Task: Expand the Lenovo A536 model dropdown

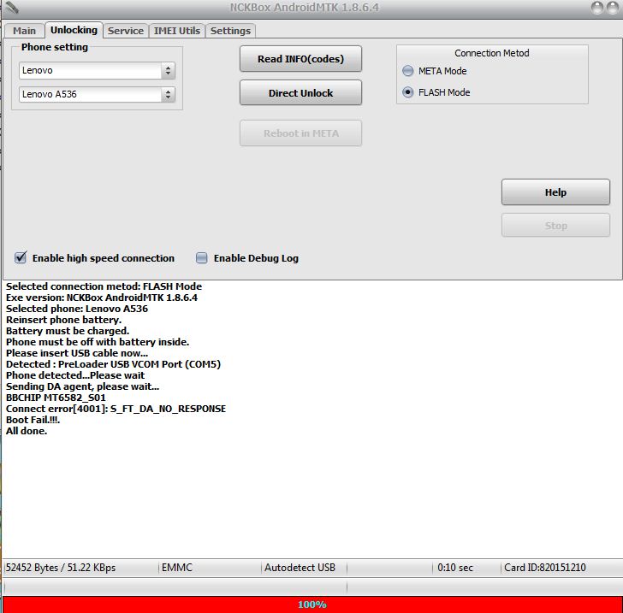Action: coord(97,95)
